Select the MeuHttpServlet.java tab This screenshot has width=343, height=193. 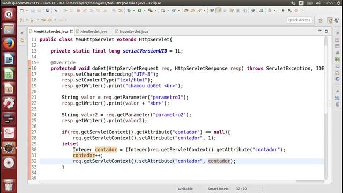coord(51,32)
